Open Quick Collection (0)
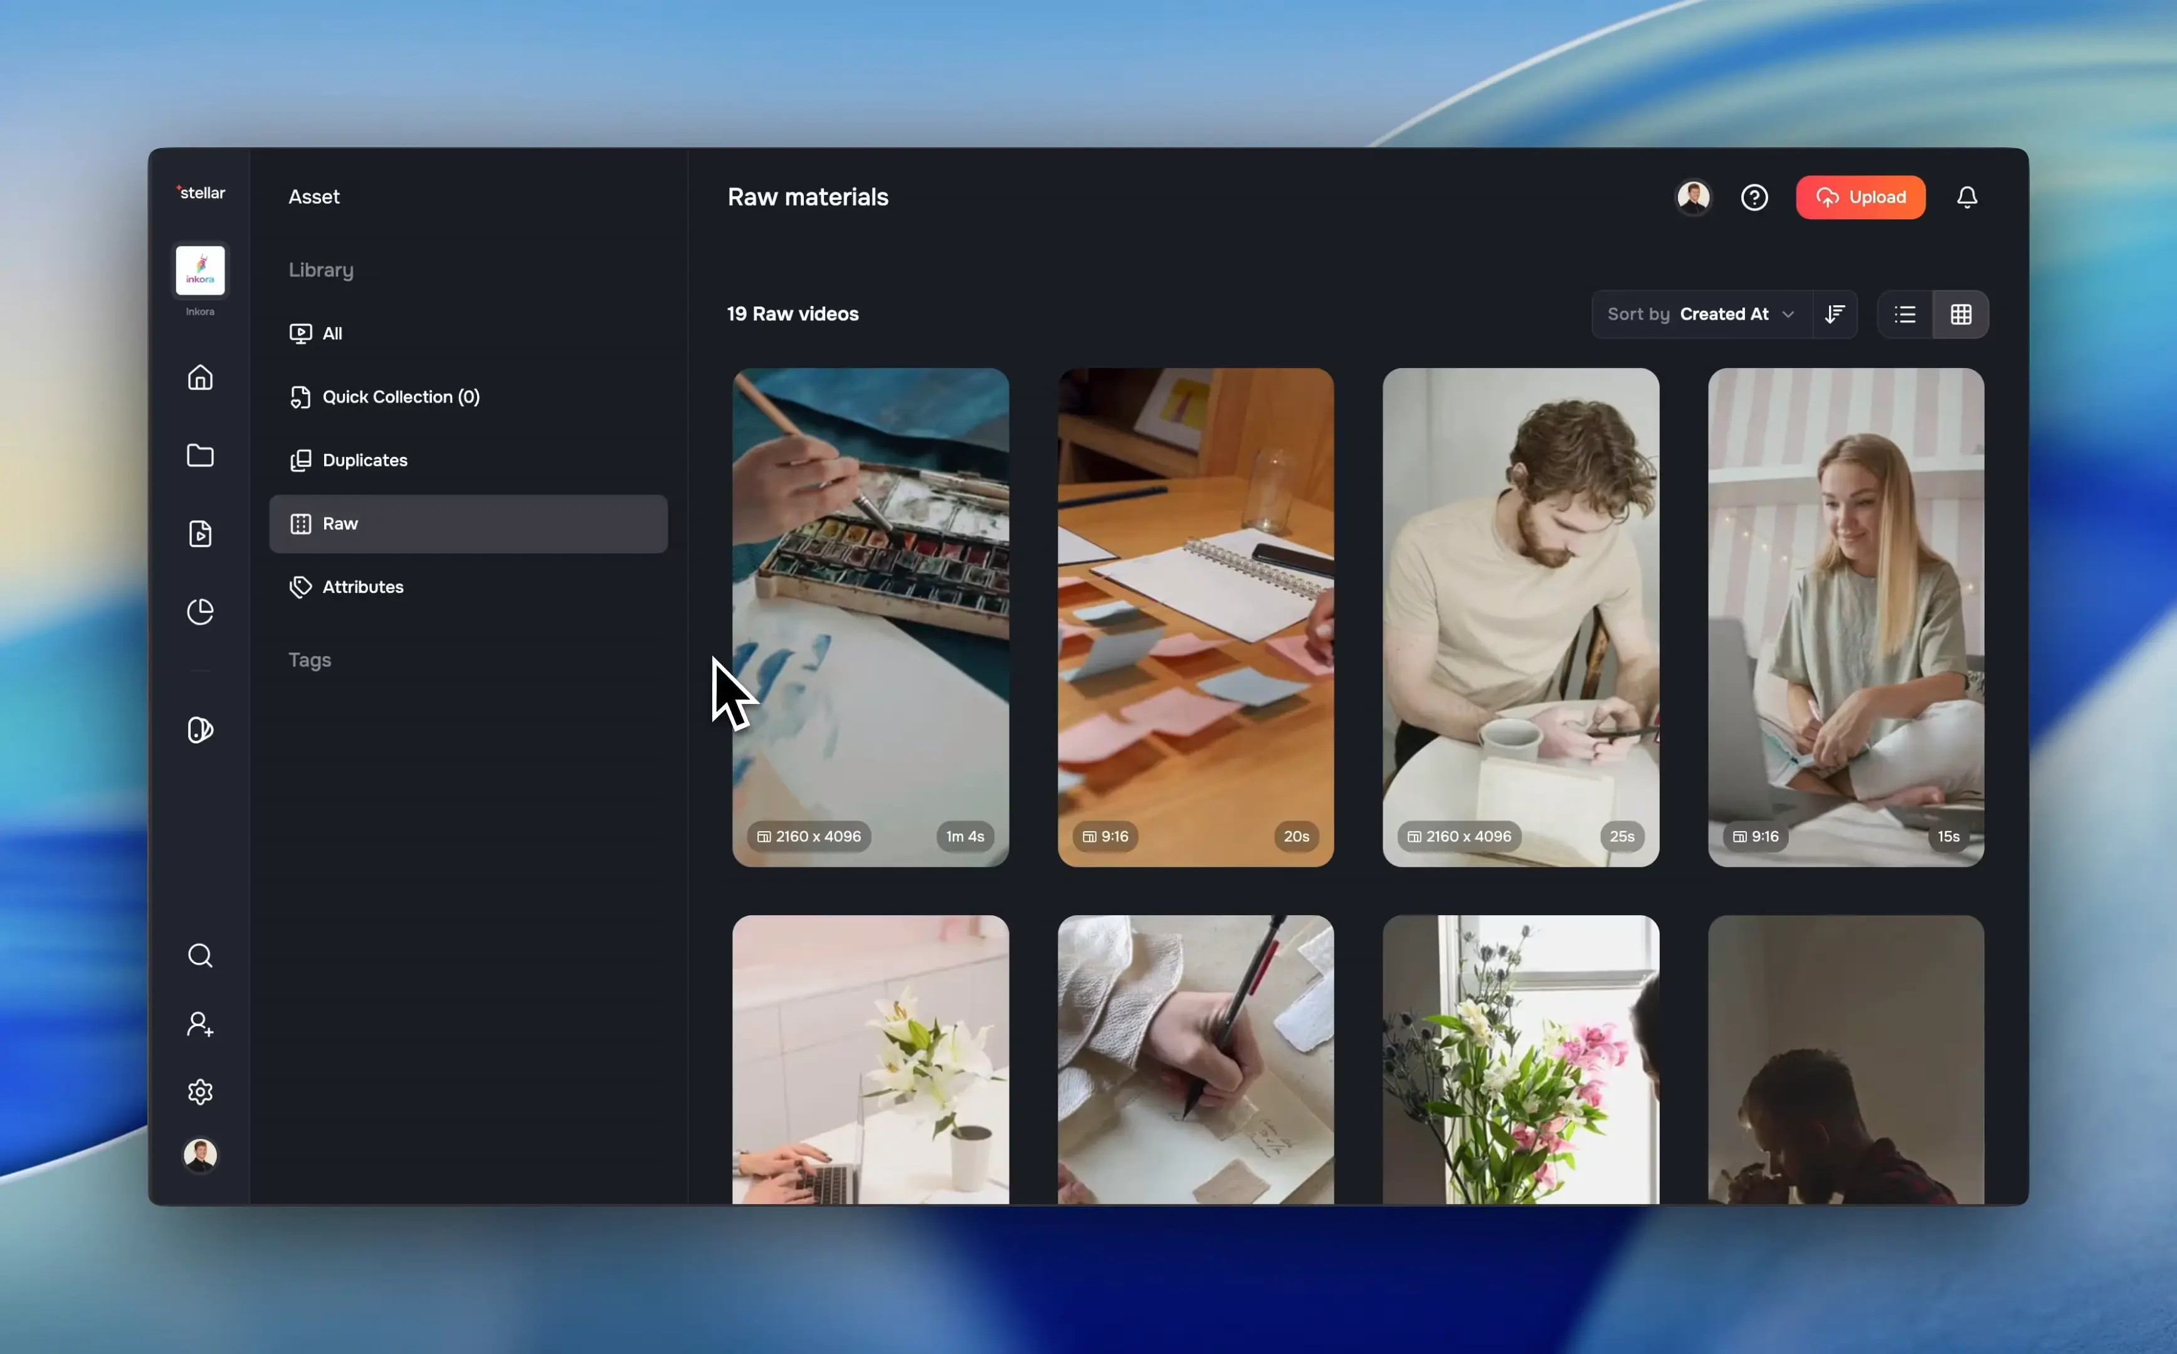This screenshot has width=2177, height=1354. point(468,397)
